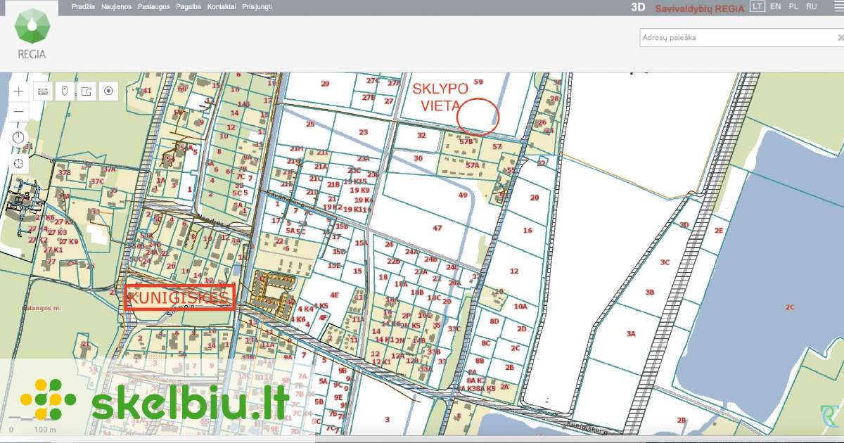Open the Kontaktai link
Screen dimensions: 844x443
[x=222, y=6]
